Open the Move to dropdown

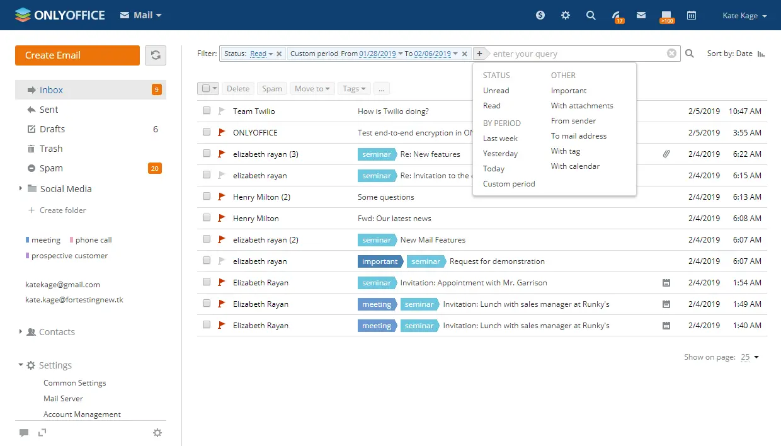[312, 89]
